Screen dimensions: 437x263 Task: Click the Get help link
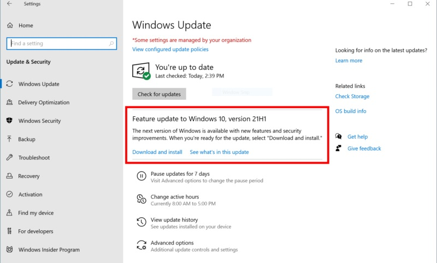pyautogui.click(x=358, y=136)
